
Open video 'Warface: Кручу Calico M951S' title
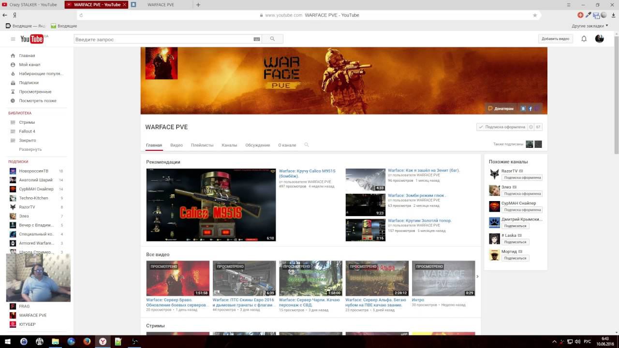point(307,174)
